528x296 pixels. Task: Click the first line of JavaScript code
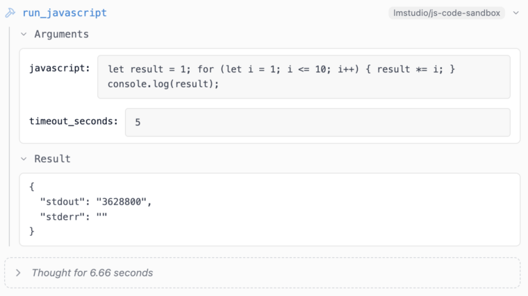tap(281, 69)
